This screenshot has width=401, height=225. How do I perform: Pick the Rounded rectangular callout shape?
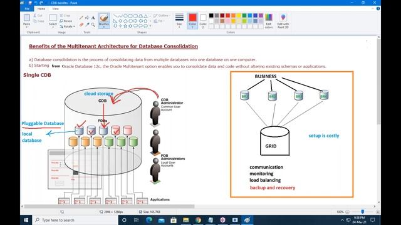[x=135, y=26]
